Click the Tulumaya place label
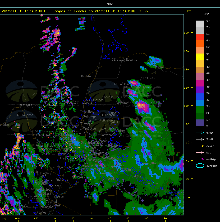This screenshot has height=222, width=220. click(x=90, y=116)
